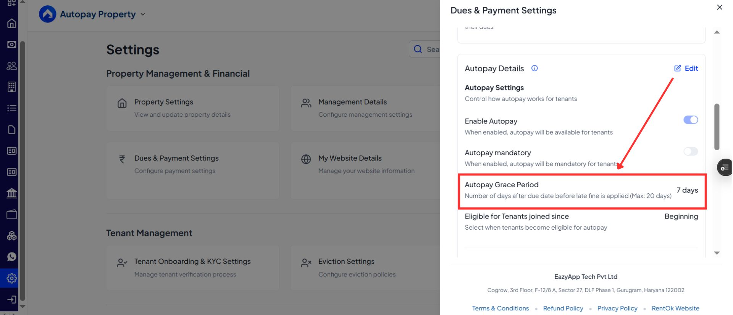Open the Terms & Conditions link
This screenshot has height=315, width=733.
(x=500, y=308)
